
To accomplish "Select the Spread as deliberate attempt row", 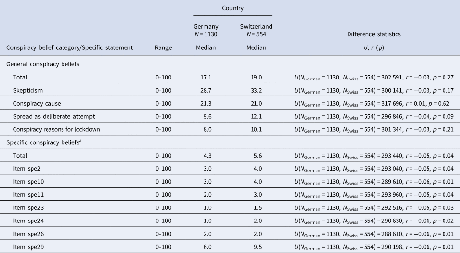I will [x=230, y=116].
